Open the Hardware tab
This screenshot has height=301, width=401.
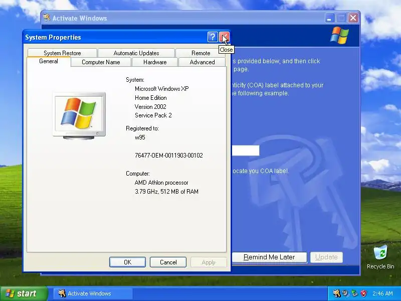[155, 62]
